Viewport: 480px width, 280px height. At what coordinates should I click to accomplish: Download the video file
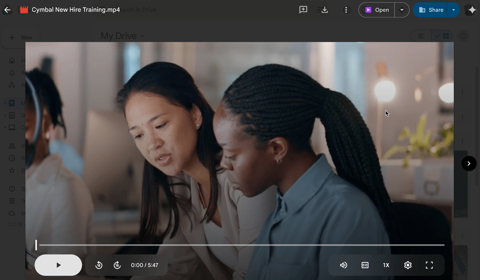click(325, 10)
